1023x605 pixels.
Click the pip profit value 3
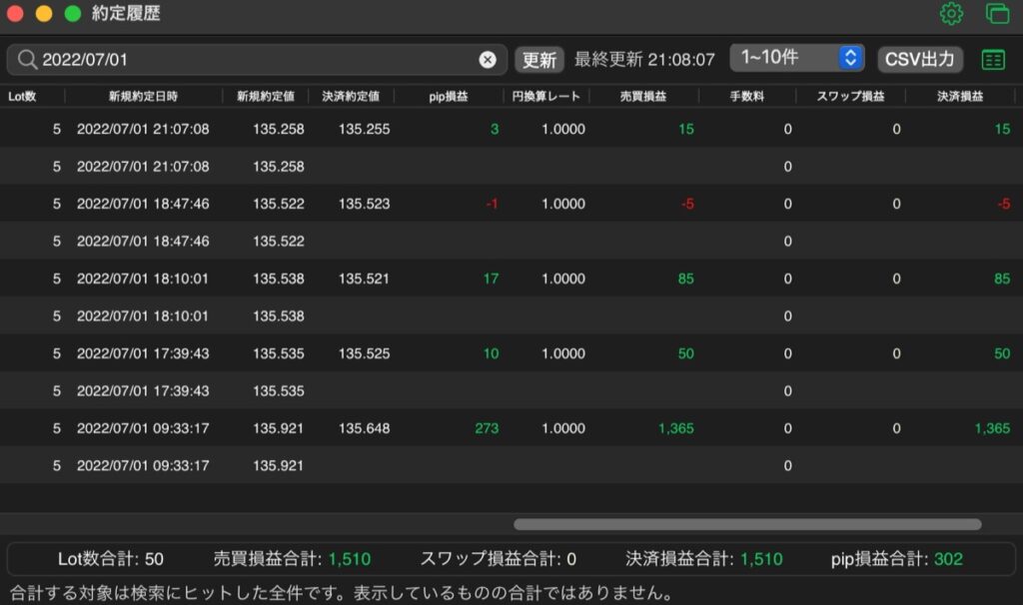495,129
